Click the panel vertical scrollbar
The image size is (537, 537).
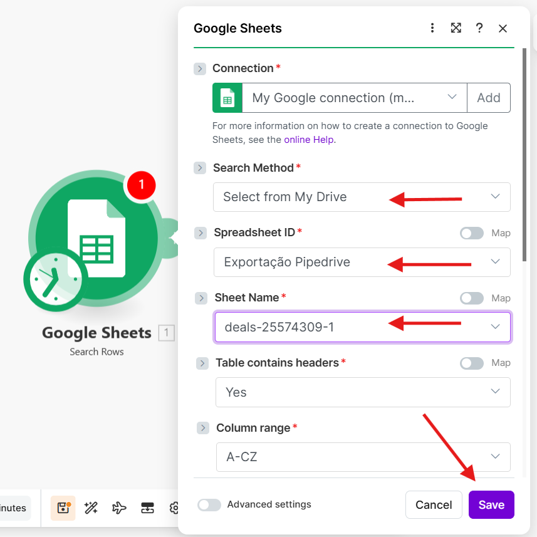(524, 155)
